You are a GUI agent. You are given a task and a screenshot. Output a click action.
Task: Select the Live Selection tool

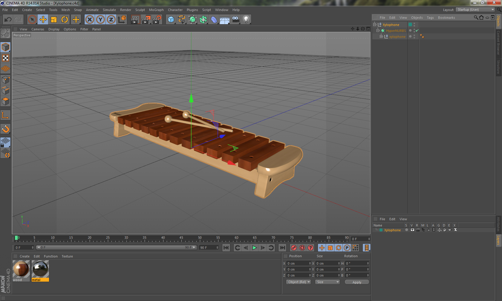[32, 20]
